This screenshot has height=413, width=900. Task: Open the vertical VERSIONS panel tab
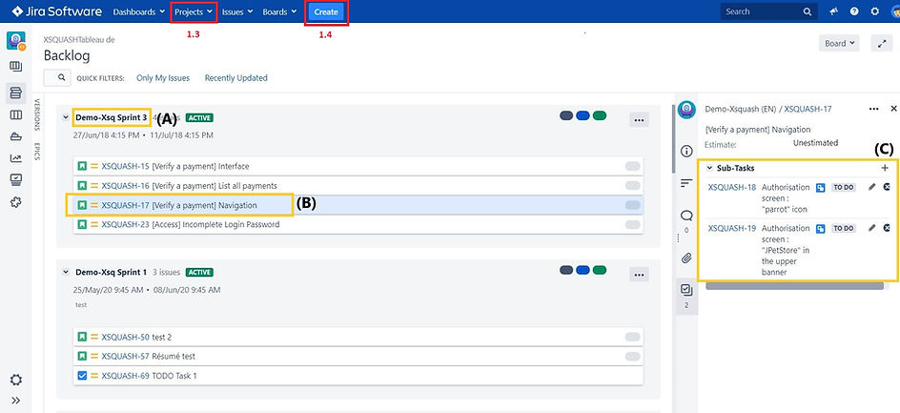37,114
